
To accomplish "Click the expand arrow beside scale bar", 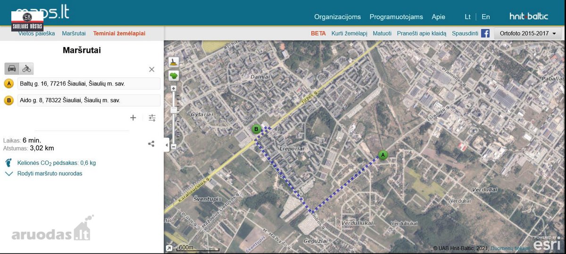I will (x=169, y=248).
